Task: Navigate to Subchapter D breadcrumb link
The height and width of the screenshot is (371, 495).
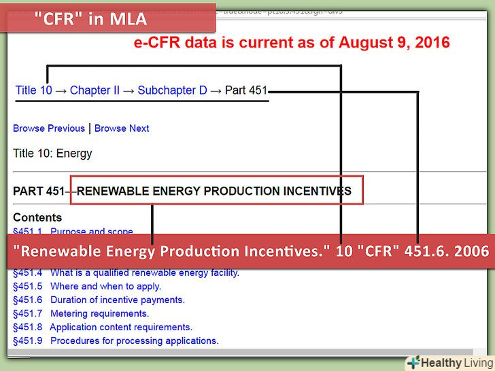Action: coord(172,90)
